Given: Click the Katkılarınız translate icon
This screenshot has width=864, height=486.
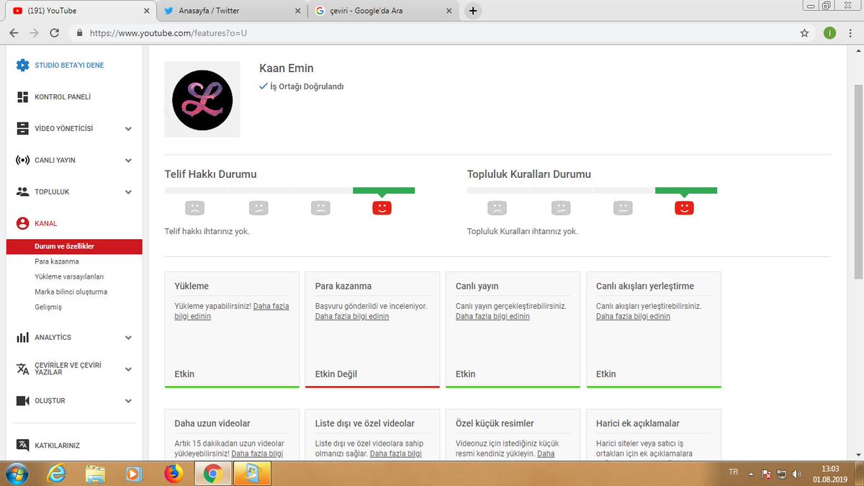Looking at the screenshot, I should [22, 445].
